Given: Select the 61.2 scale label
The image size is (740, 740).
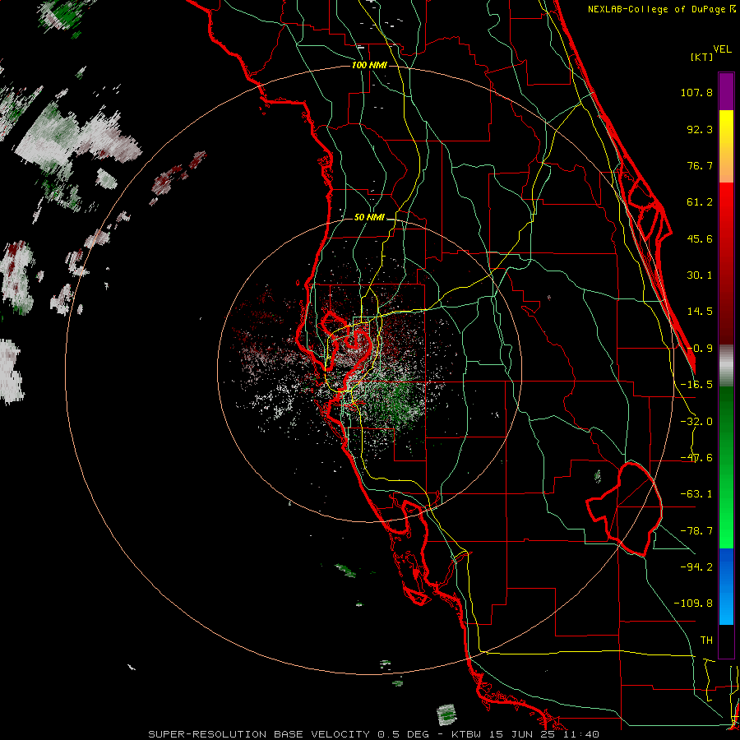Looking at the screenshot, I should (700, 202).
